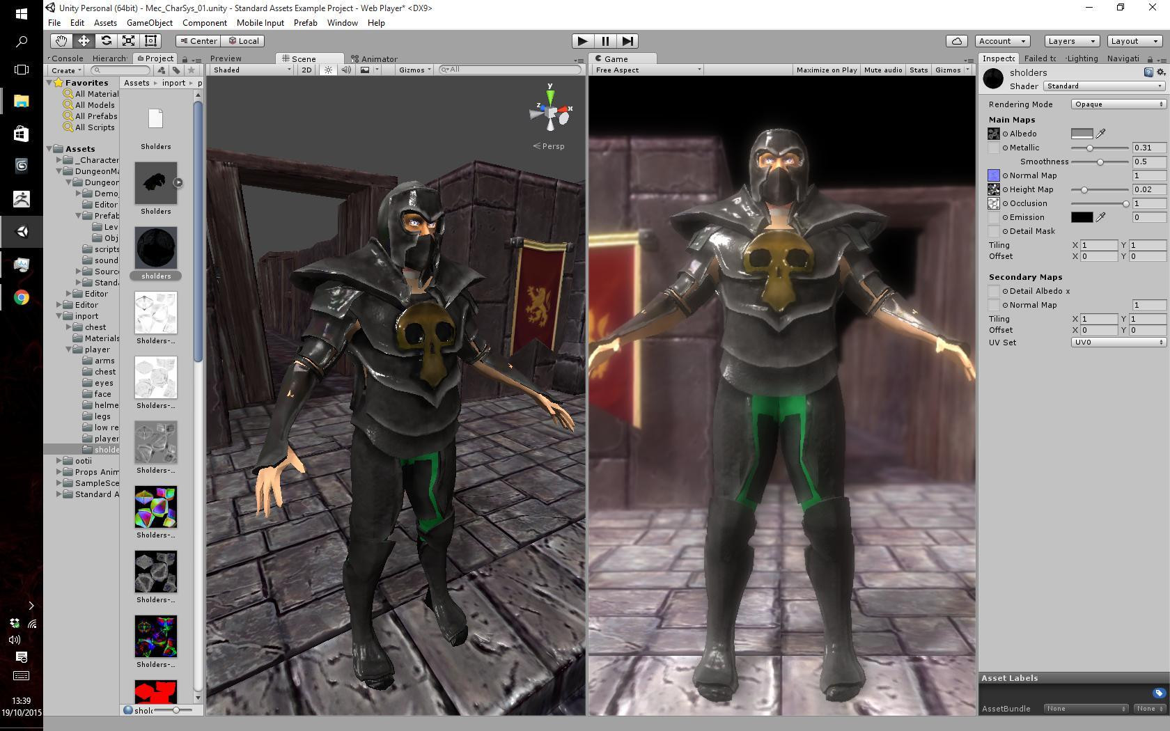Click the Stats button
This screenshot has height=731, width=1170.
click(x=919, y=70)
